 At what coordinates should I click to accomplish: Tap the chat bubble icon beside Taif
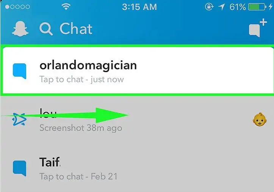[20, 168]
